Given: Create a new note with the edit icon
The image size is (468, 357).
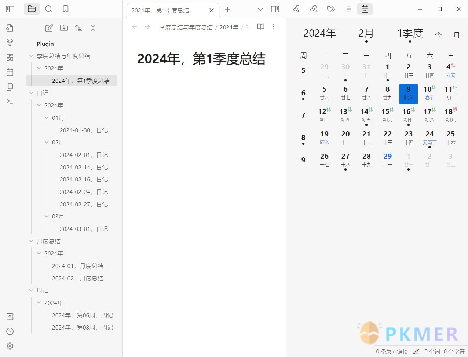Looking at the screenshot, I should click(49, 27).
